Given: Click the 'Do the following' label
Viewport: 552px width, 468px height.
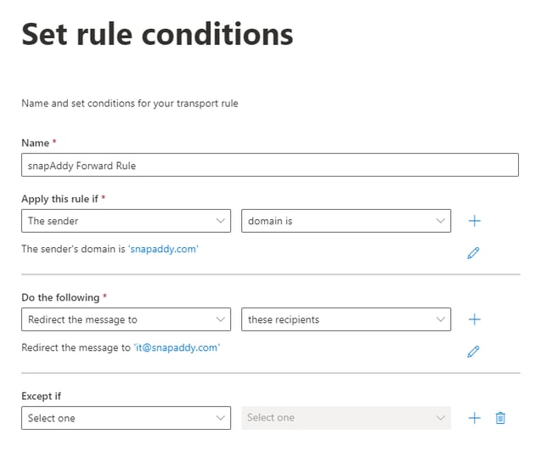Looking at the screenshot, I should 61,297.
